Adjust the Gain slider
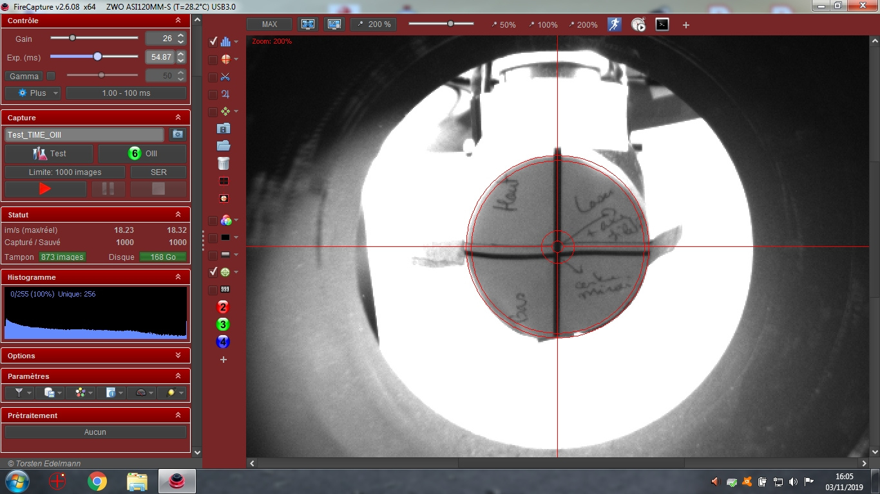880x494 pixels. tap(73, 38)
